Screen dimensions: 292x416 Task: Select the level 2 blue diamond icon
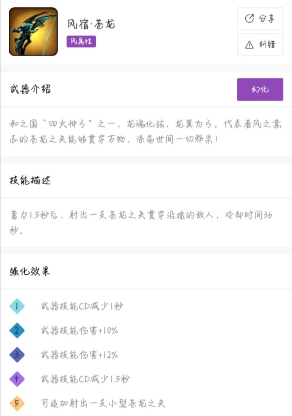[17, 331]
